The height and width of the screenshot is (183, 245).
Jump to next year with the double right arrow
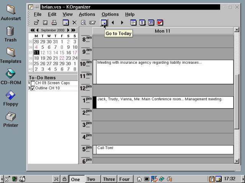tap(73, 30)
